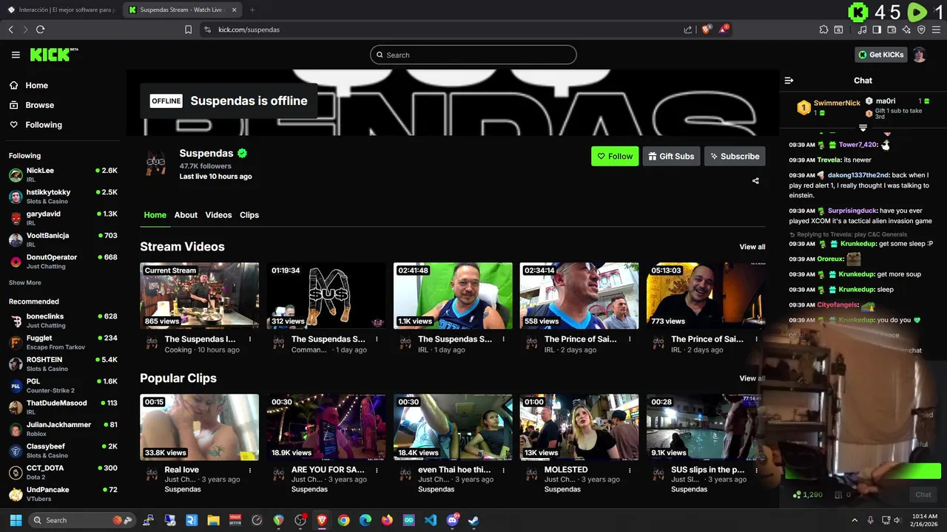Click the Get KICKs button
This screenshot has height=532, width=947.
coord(880,55)
